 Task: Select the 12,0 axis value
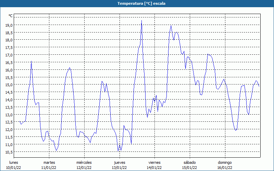point(9,130)
